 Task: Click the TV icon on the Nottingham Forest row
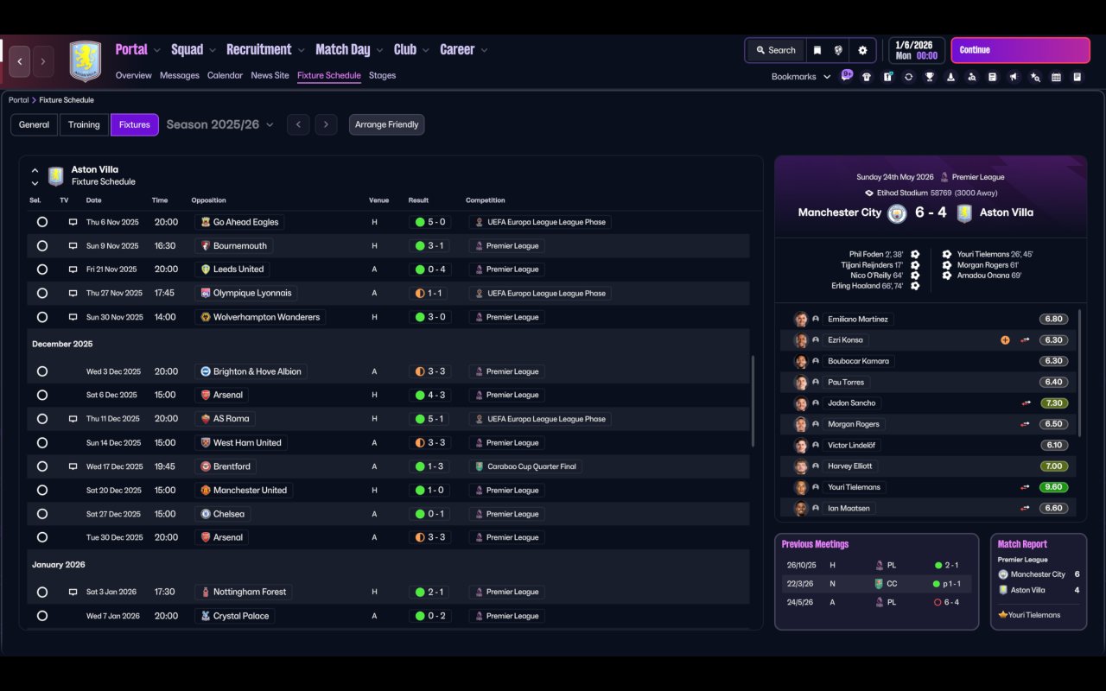click(x=73, y=593)
